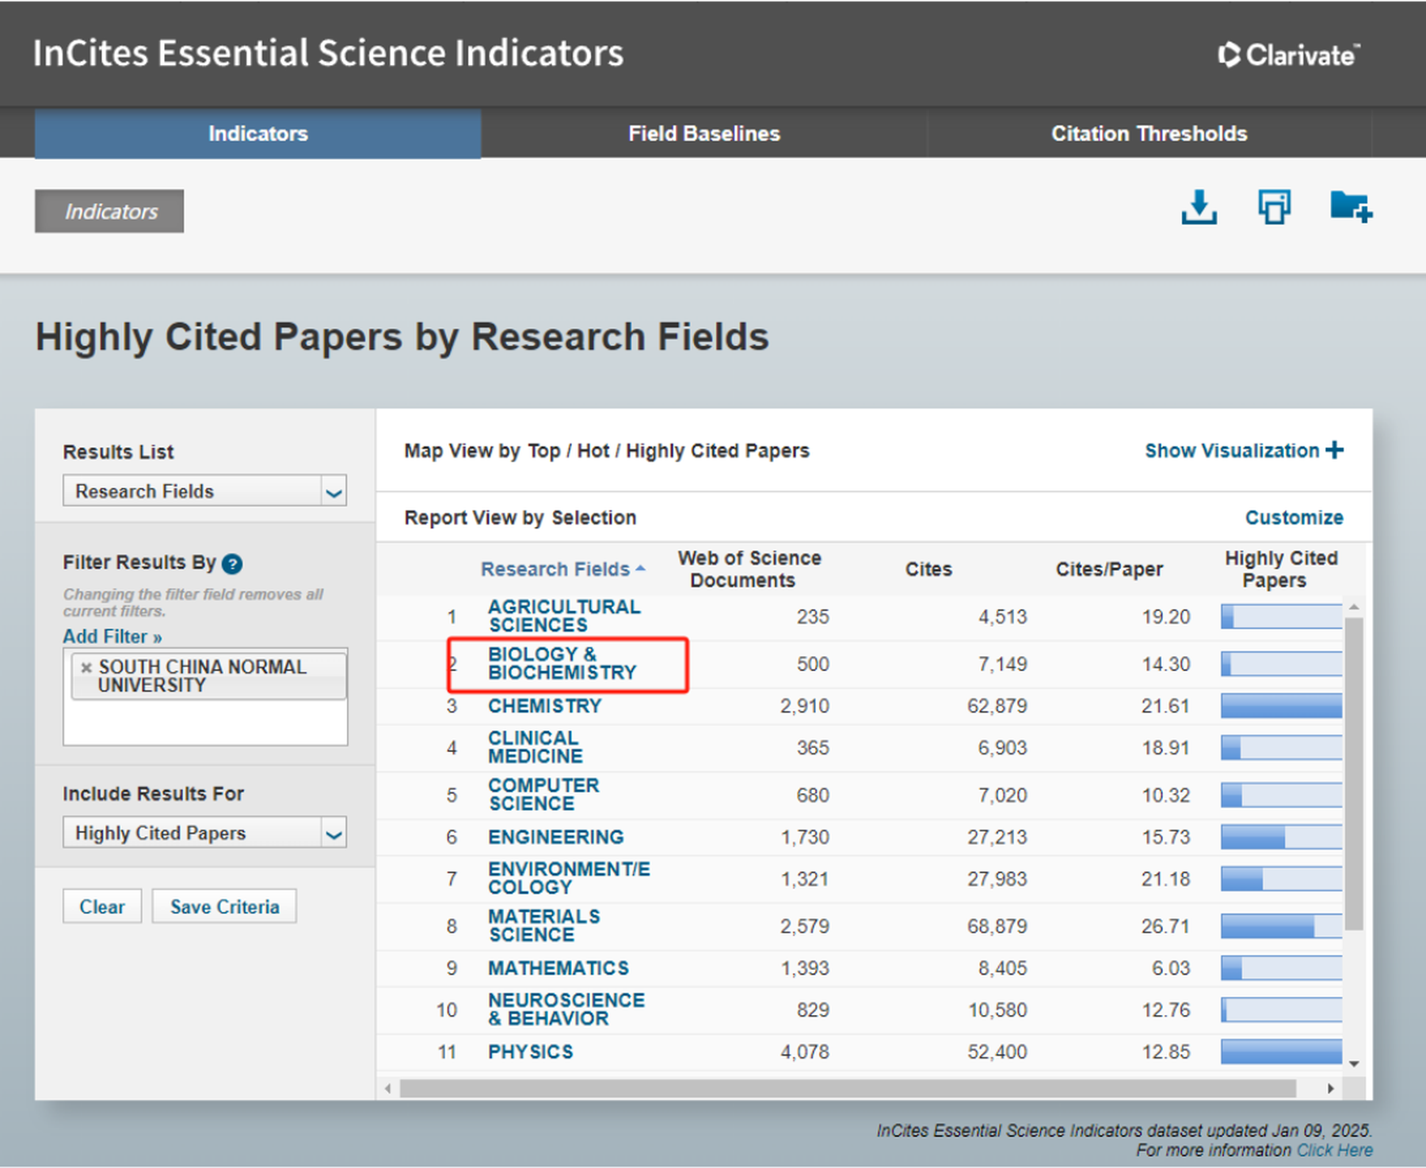Click the Customize link
This screenshot has height=1168, width=1426.
click(x=1294, y=517)
